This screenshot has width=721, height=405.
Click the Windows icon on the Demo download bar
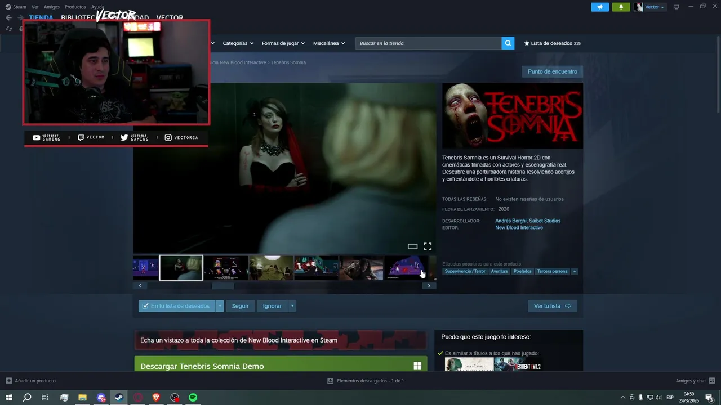pyautogui.click(x=417, y=366)
